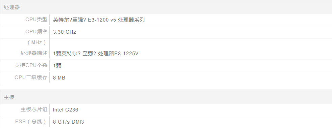Image resolution: width=332 pixels, height=128 pixels.
Task: Click the 8 MB cache value
Action: 59,78
